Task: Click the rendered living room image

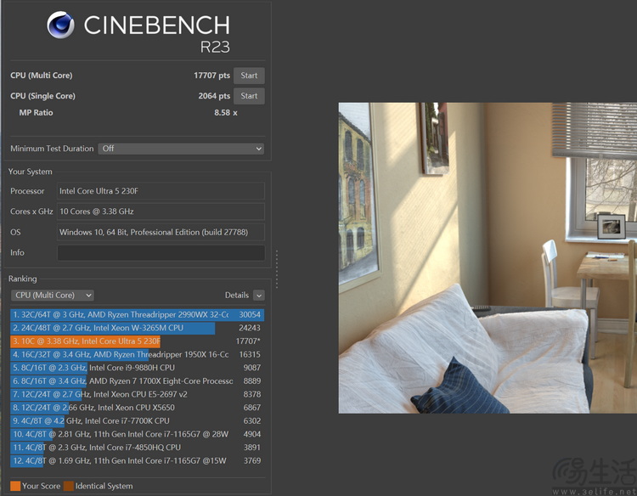Action: click(488, 258)
